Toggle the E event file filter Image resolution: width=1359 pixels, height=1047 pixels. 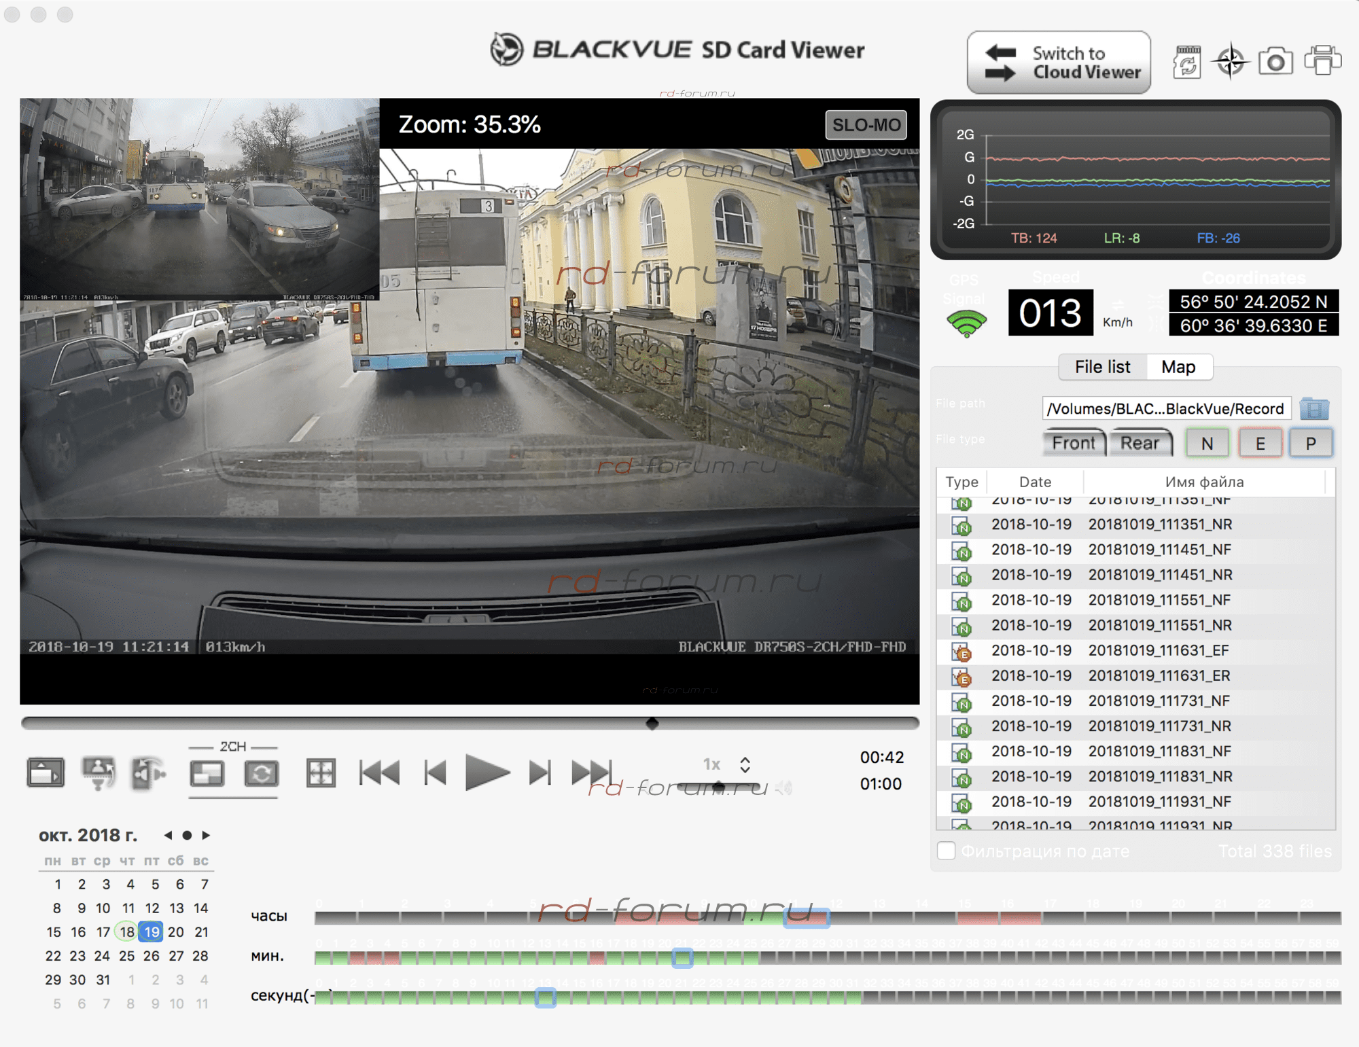tap(1260, 443)
